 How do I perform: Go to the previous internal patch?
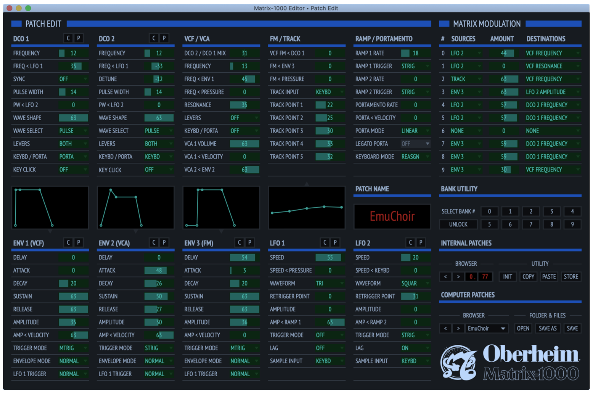tap(445, 277)
